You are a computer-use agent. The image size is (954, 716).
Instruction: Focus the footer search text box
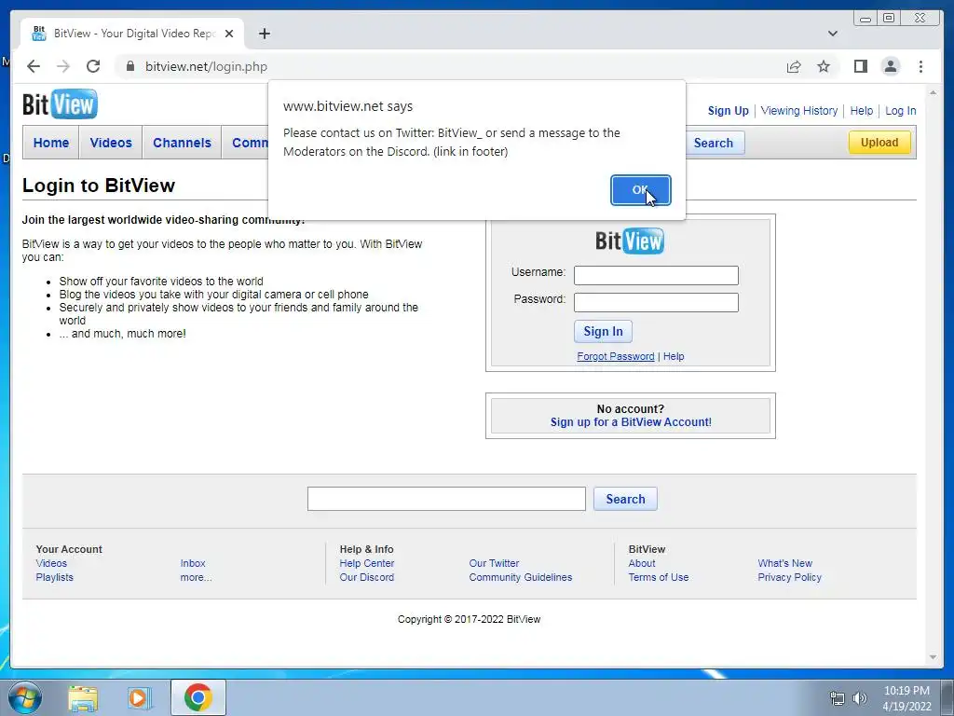[x=446, y=499]
